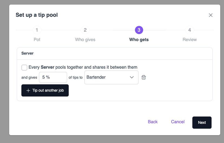Open the Review step label
The height and width of the screenshot is (143, 224).
point(190,39)
